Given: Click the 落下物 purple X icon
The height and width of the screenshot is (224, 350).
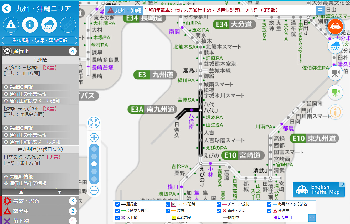Looking at the screenshot, I should tap(7, 221).
